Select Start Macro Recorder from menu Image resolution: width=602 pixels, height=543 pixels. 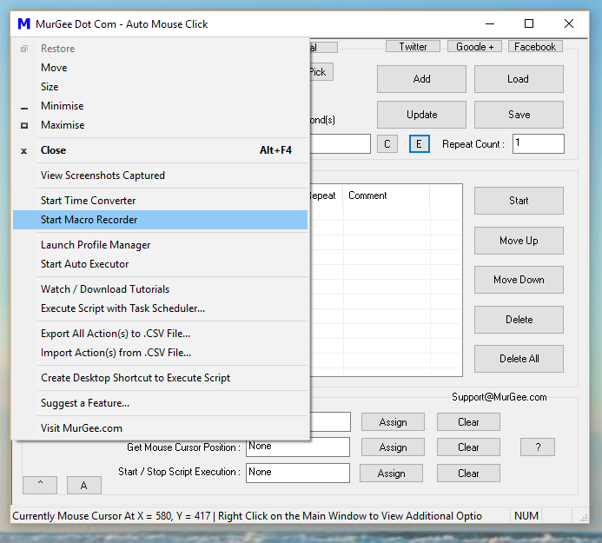coord(89,220)
